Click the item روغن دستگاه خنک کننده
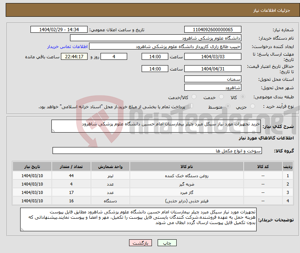Image resolution: width=300 pixels, height=253 pixels. (187, 176)
